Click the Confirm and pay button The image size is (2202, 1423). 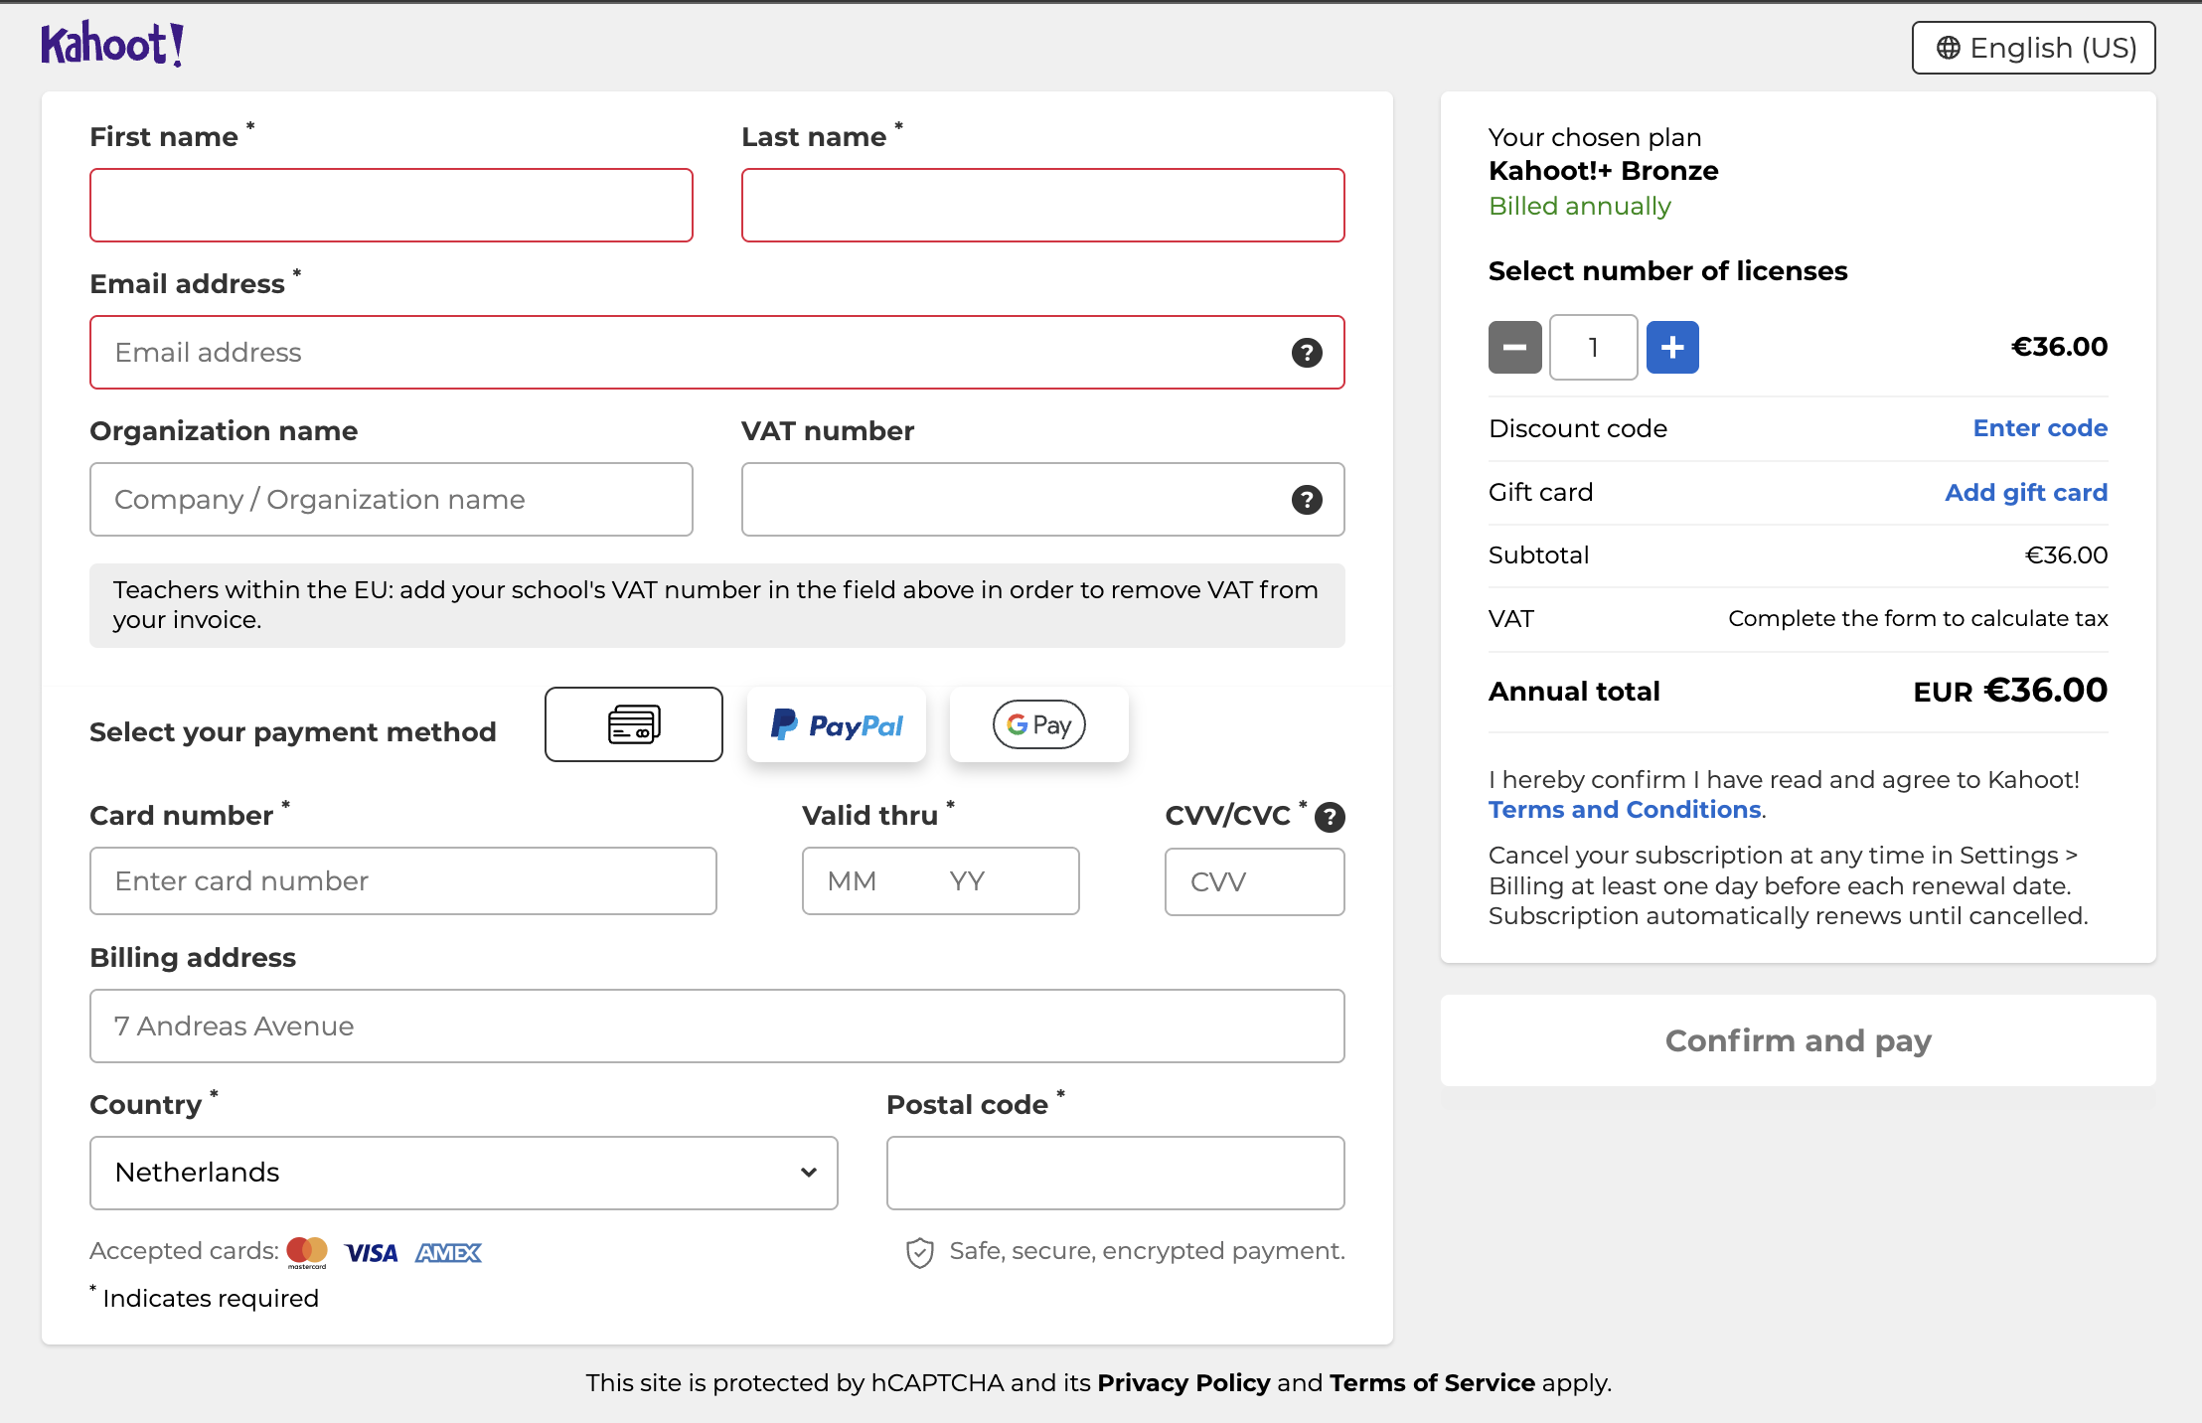[1799, 1040]
